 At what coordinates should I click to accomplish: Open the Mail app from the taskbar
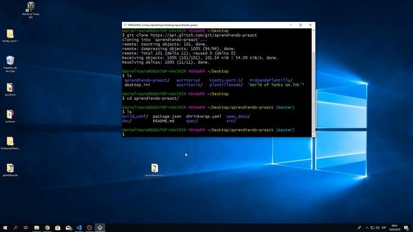68,227
